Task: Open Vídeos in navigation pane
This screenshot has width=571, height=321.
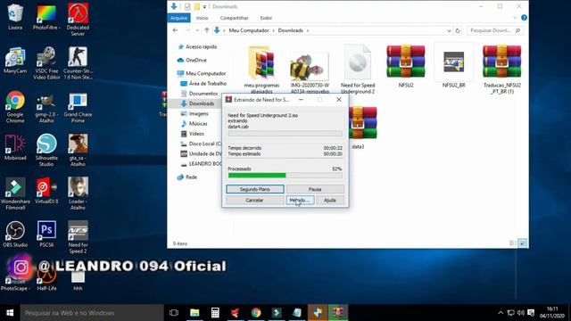Action: (193, 134)
